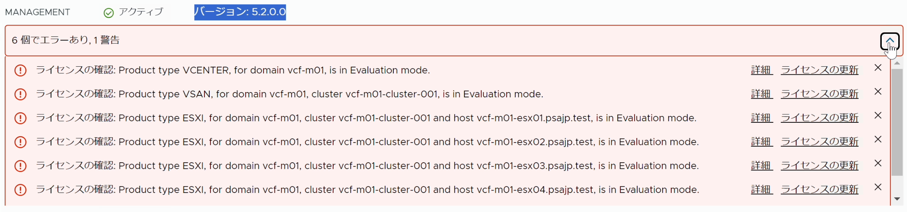The height and width of the screenshot is (212, 907).
Task: Click the error icon beside the VCENTER alert
Action: (x=21, y=71)
